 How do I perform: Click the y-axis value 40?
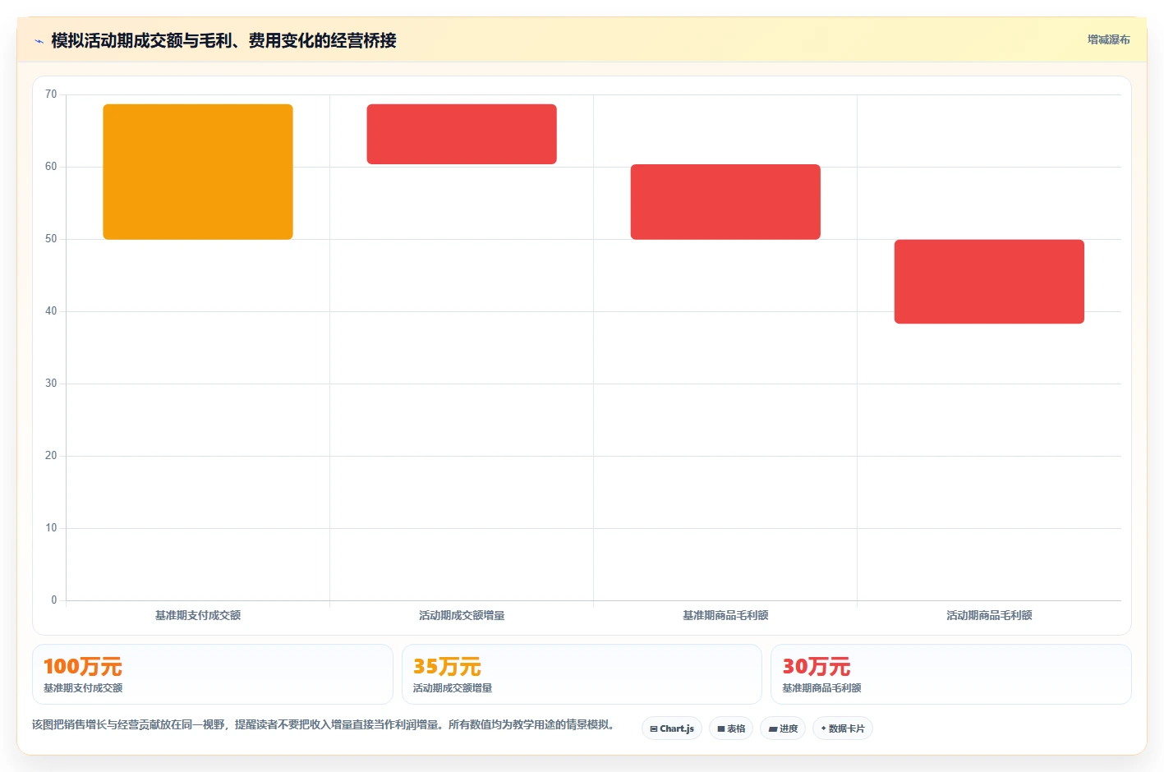click(51, 311)
